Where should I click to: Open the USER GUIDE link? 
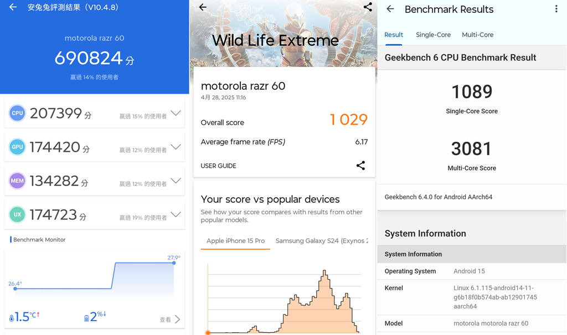coord(218,166)
